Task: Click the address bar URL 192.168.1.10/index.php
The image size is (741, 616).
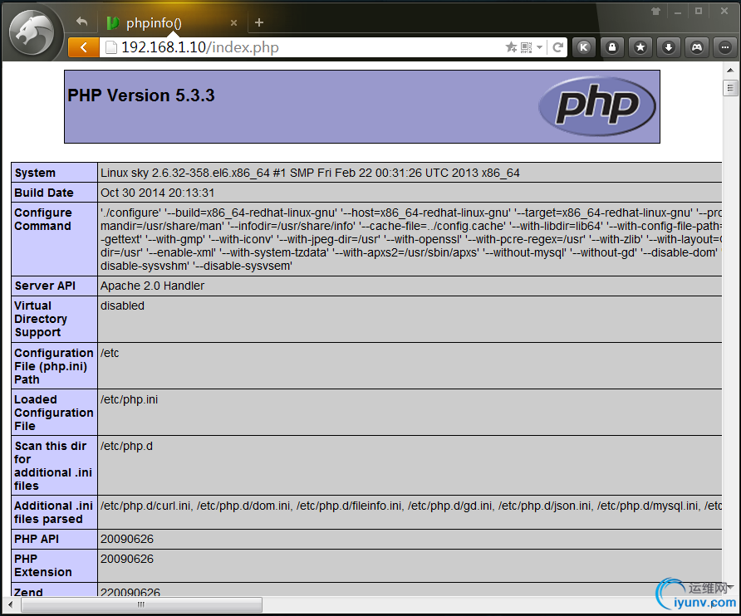Action: (x=200, y=47)
